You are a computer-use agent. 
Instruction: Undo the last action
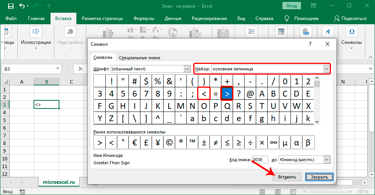pos(22,6)
